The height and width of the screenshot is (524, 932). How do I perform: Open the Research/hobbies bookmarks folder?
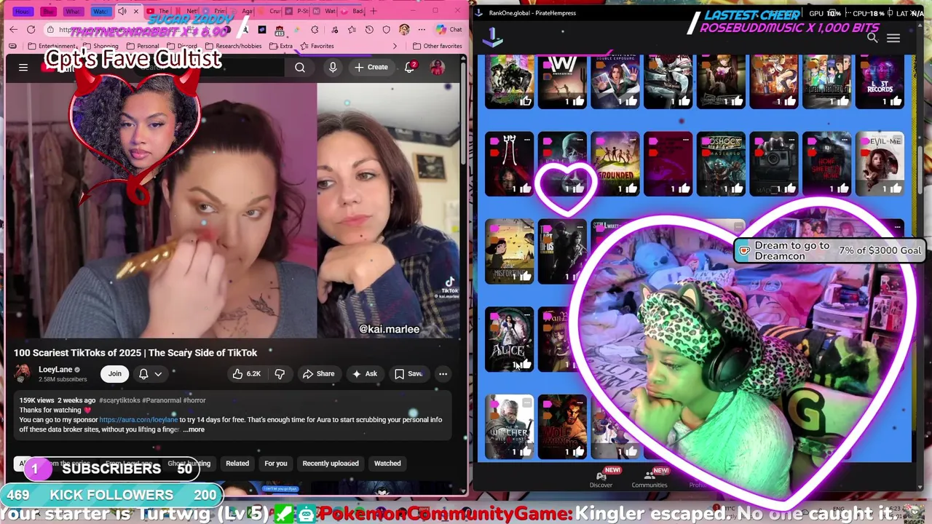coord(233,46)
